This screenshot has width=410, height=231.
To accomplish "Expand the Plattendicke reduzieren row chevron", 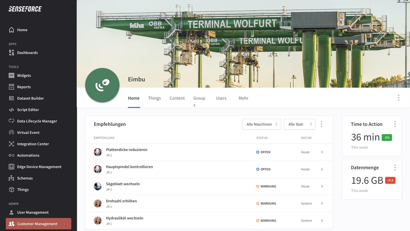I will pos(322,152).
